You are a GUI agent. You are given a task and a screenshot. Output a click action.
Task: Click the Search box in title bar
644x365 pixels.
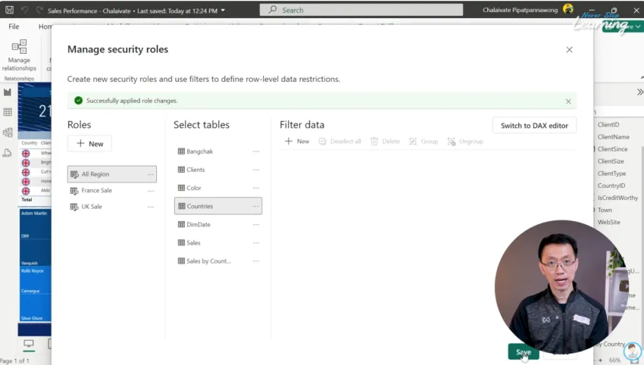click(x=361, y=10)
